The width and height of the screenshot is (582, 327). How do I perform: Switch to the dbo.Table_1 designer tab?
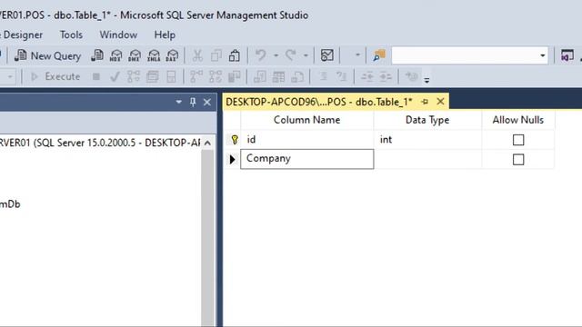pyautogui.click(x=319, y=102)
